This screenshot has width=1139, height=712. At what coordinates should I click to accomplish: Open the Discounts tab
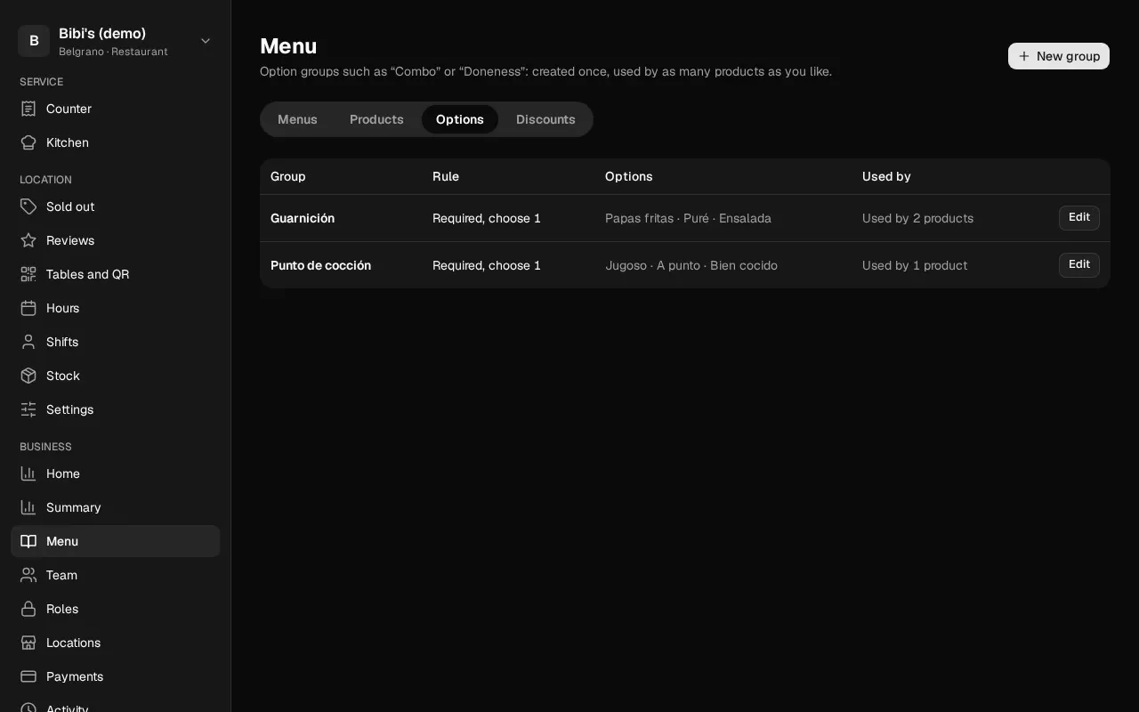[x=545, y=119]
